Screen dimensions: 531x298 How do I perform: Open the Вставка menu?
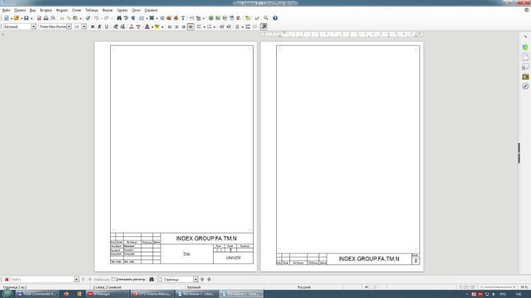(x=46, y=10)
